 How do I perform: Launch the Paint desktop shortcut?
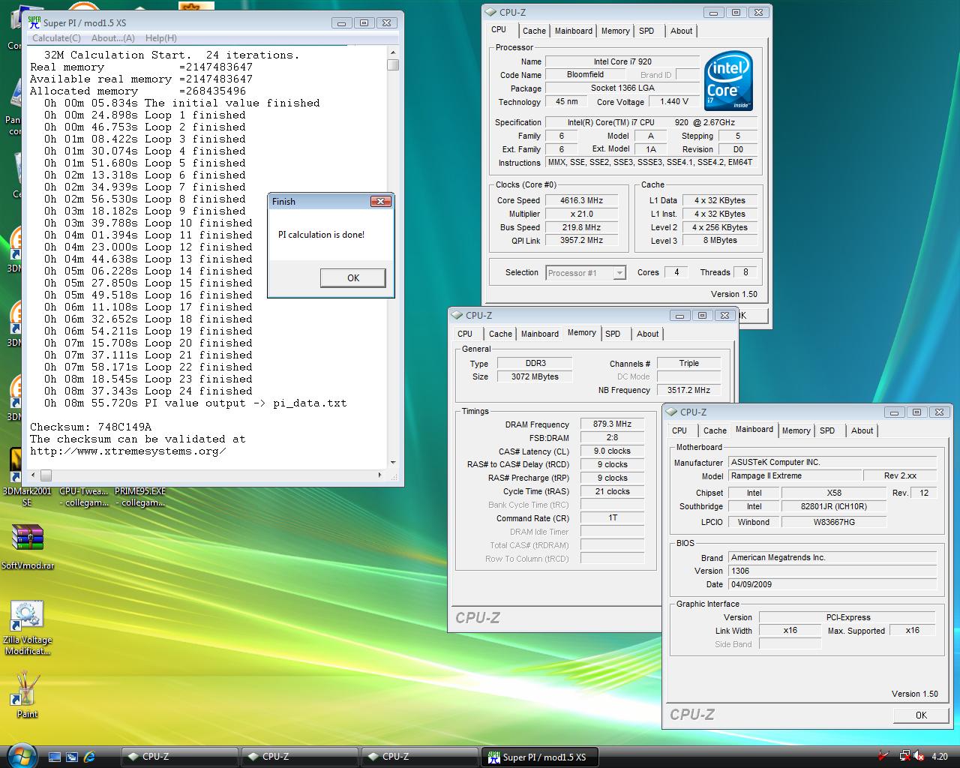point(27,690)
